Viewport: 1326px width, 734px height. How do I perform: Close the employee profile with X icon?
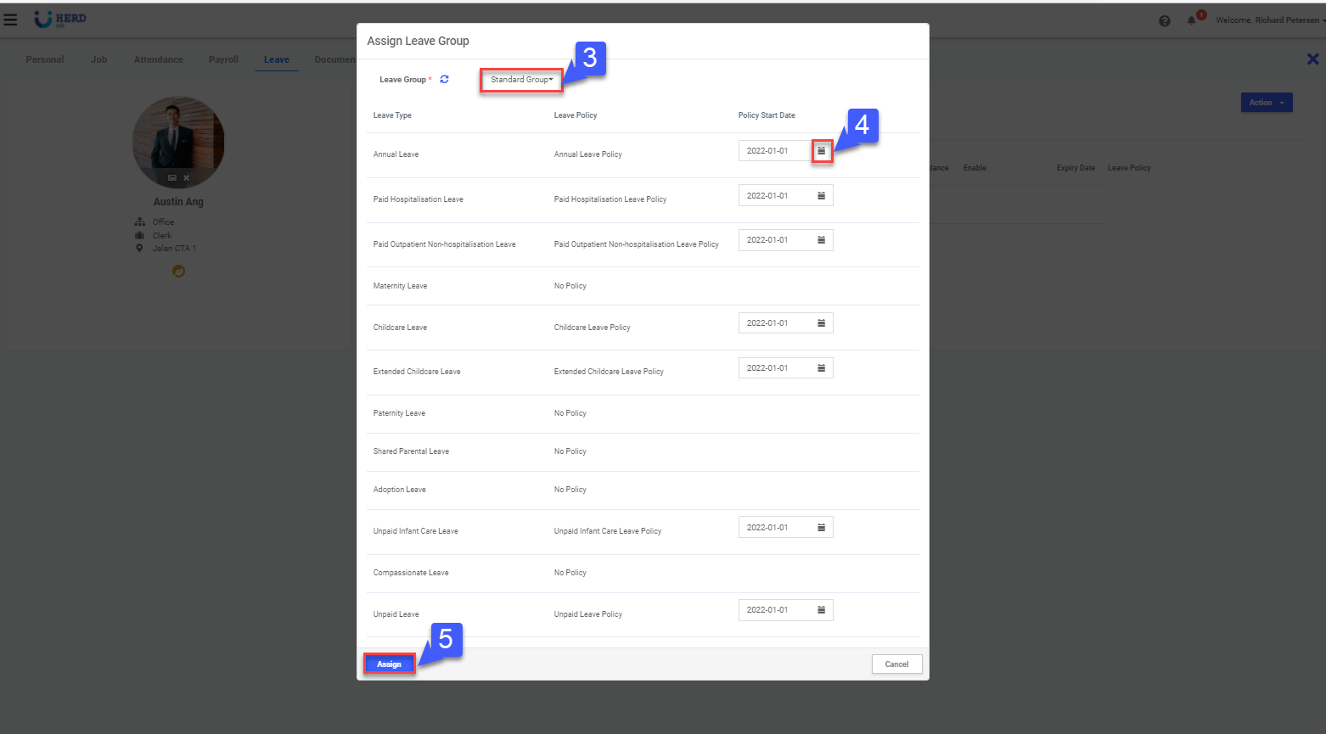tap(1312, 59)
